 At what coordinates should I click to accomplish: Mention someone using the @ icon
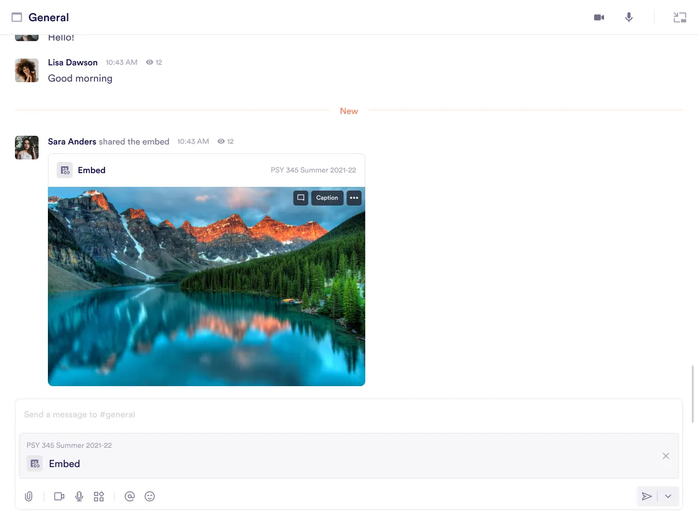tap(129, 496)
